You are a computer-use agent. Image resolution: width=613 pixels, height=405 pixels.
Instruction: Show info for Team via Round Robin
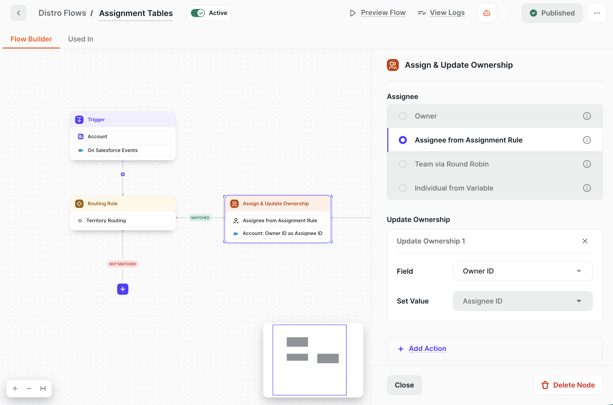tap(587, 164)
